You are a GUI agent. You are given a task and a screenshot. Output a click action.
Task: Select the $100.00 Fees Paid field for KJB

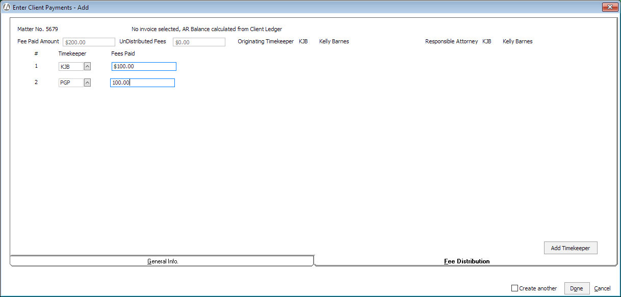(144, 66)
